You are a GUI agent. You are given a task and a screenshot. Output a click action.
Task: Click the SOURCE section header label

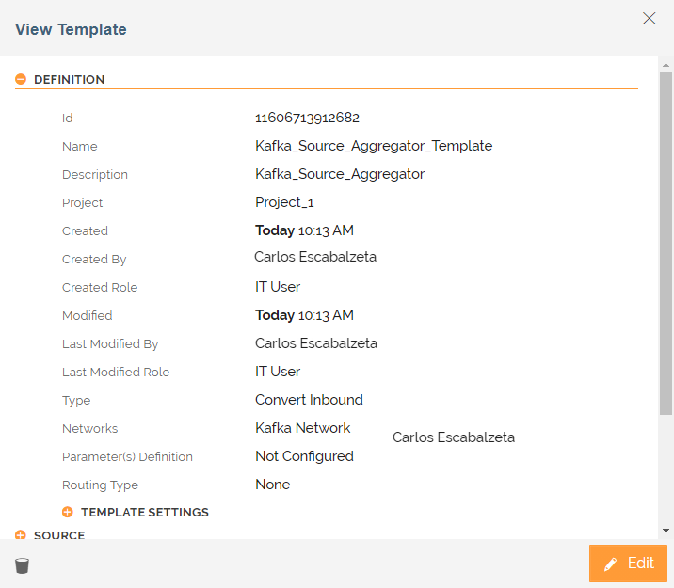[59, 534]
